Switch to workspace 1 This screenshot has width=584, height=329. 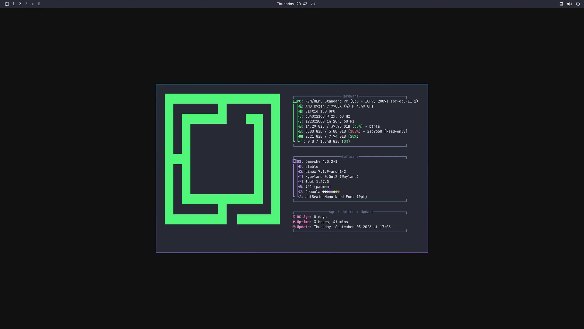coord(13,4)
